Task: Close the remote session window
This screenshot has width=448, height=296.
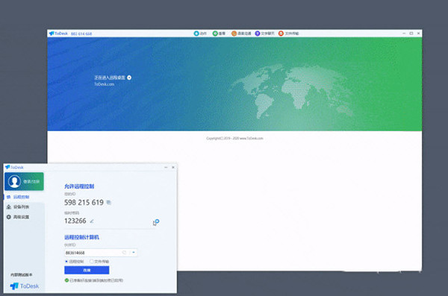Action: click(419, 34)
